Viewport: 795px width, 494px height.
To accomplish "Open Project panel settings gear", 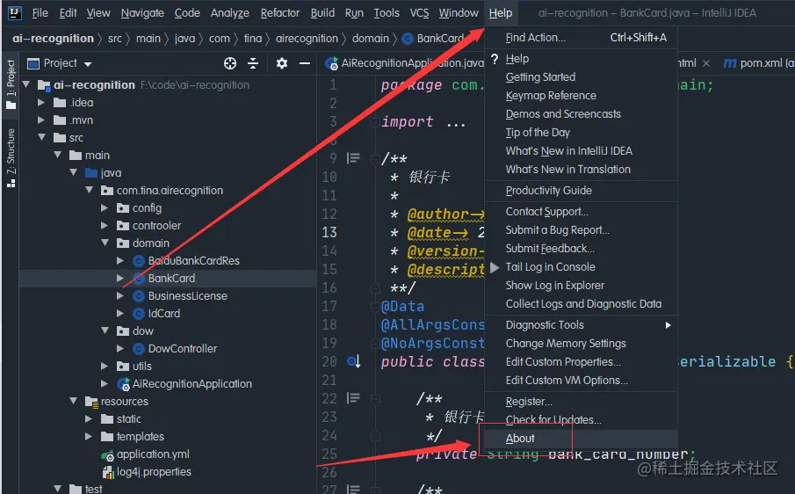I will coord(282,63).
